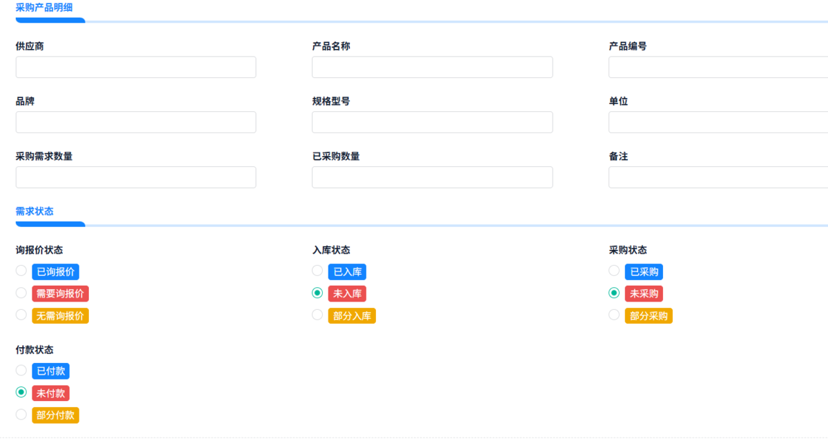The image size is (828, 441).
Task: Click the red 未付款 tag
Action: [50, 393]
